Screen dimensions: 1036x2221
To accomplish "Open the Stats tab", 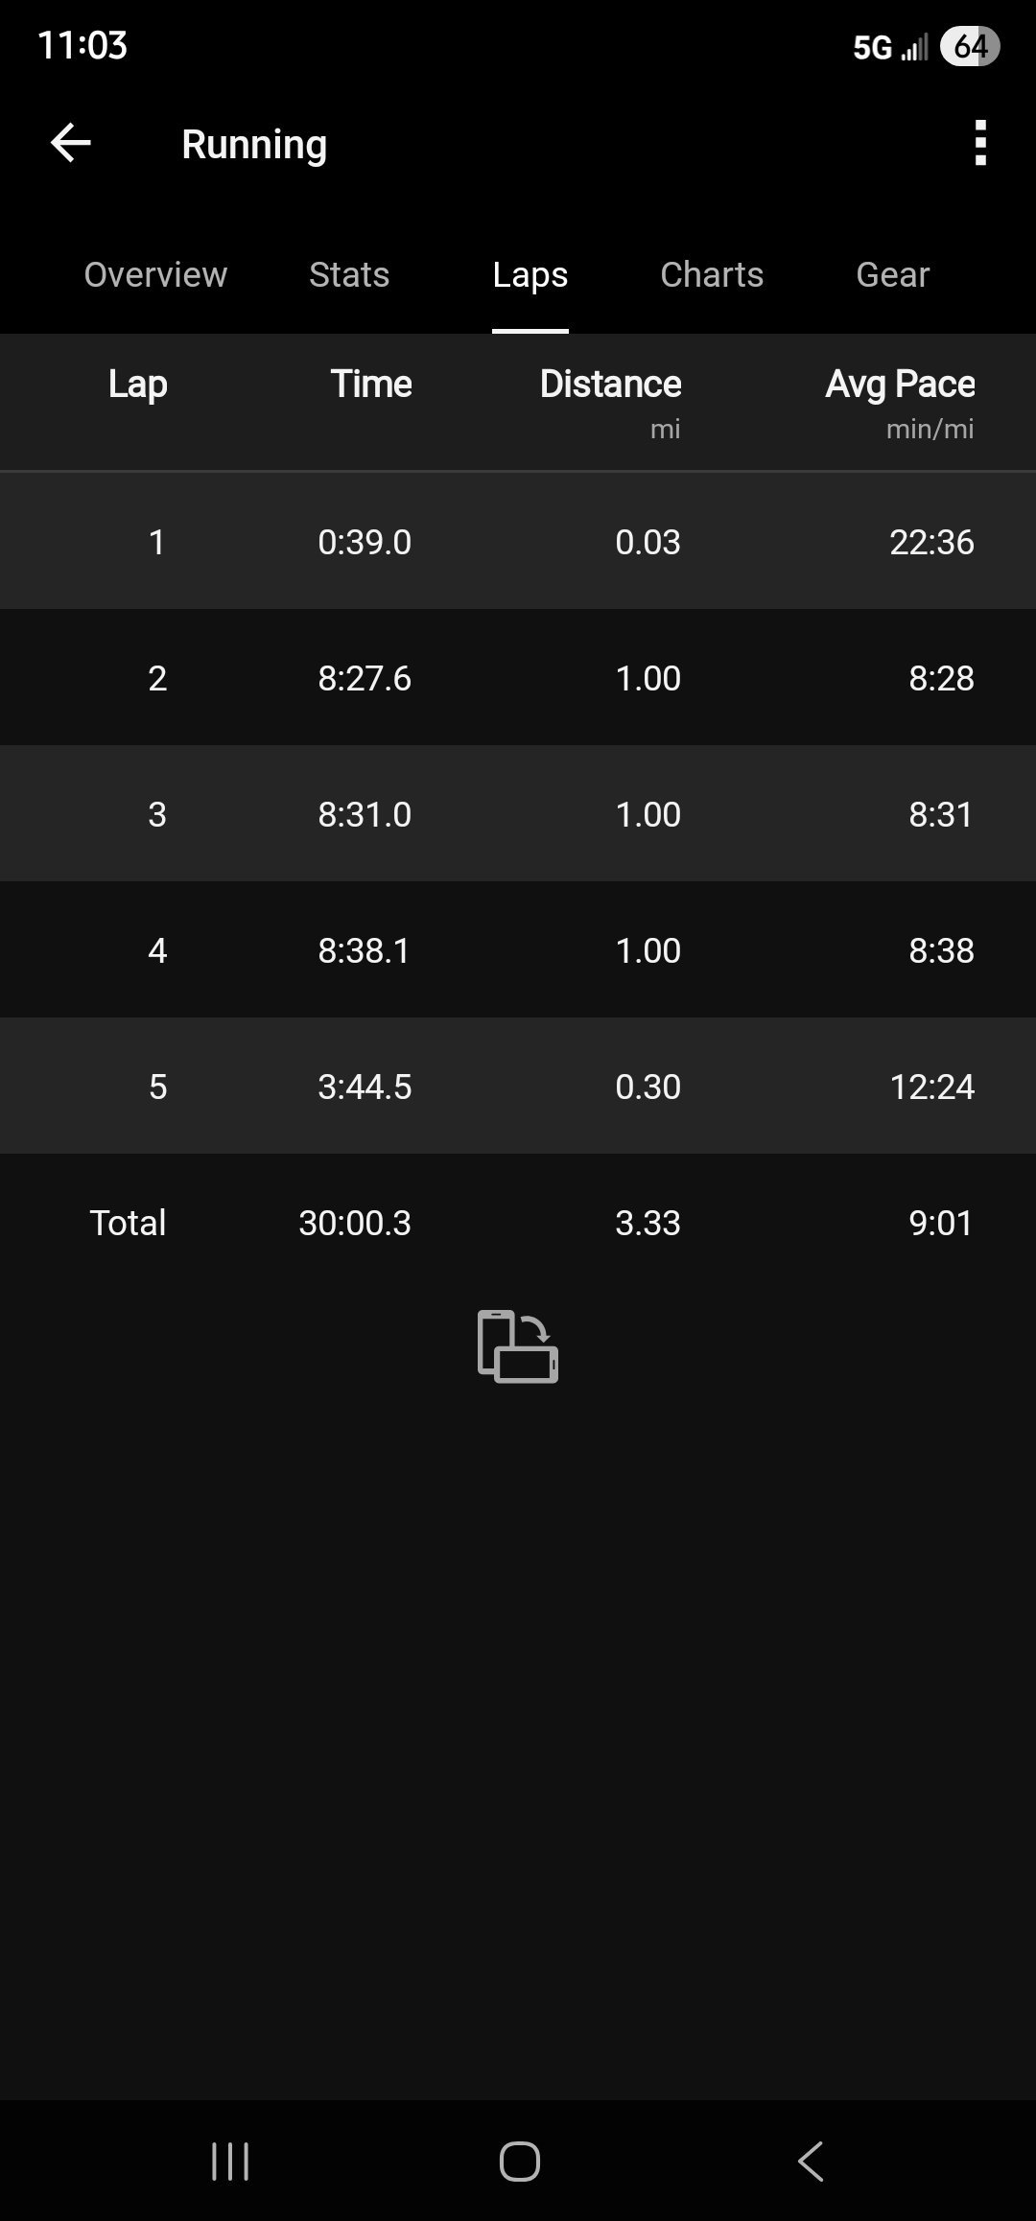I will pyautogui.click(x=349, y=275).
